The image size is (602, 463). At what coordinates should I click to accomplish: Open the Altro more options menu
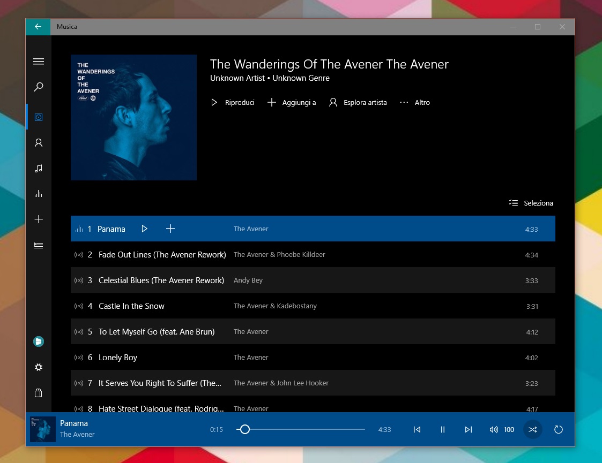pyautogui.click(x=414, y=102)
